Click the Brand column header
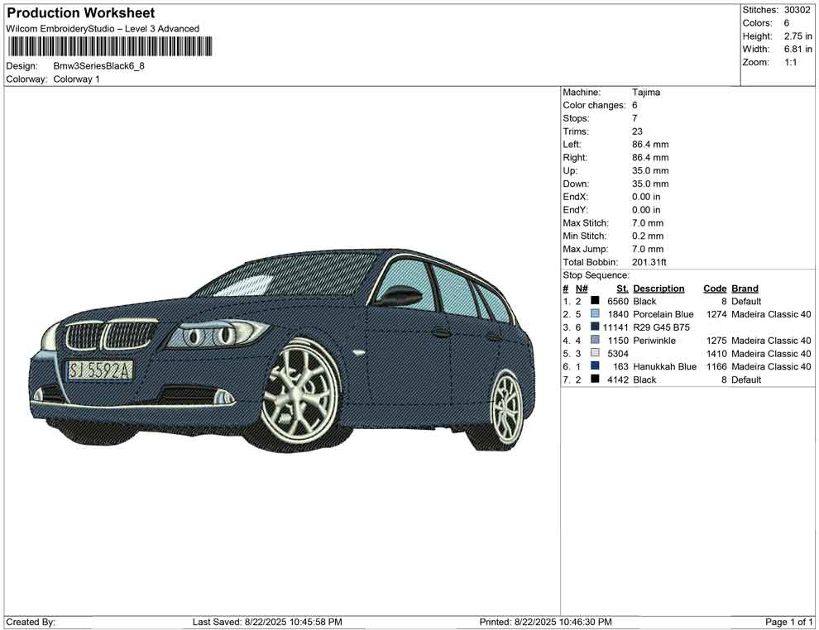 click(745, 289)
